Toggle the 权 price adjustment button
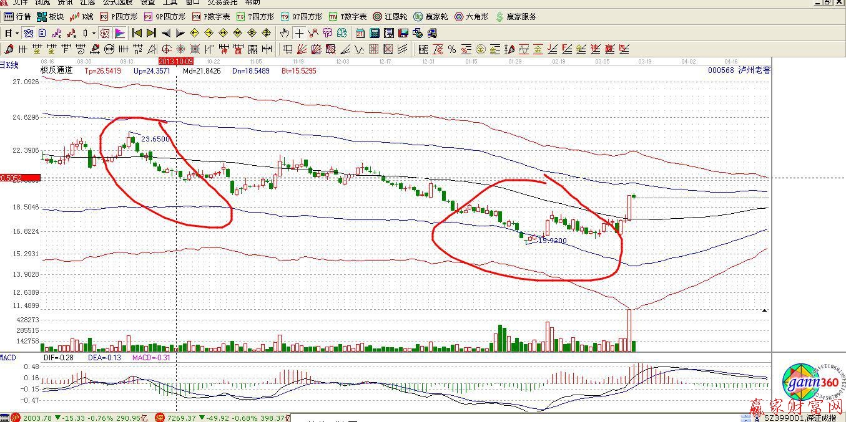This screenshot has height=422, width=846. click(x=105, y=33)
